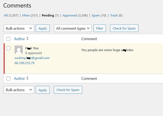Click the commenter's gray avatar image
This screenshot has height=116, width=163.
[19, 50]
